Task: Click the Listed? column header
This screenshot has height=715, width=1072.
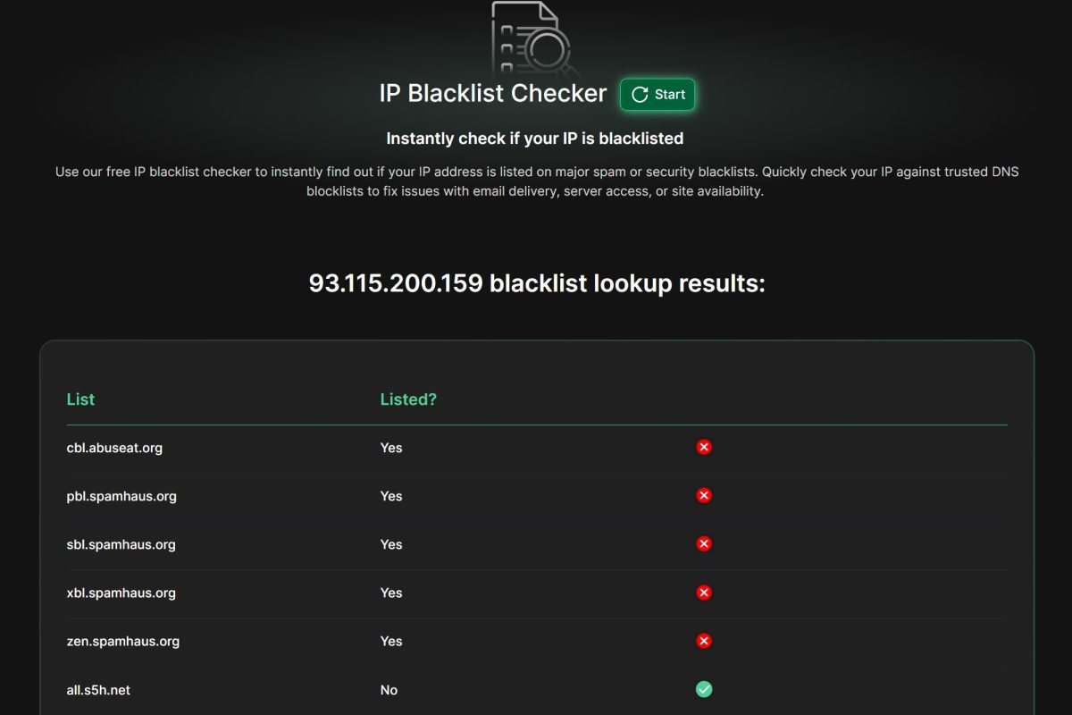Action: coord(408,400)
